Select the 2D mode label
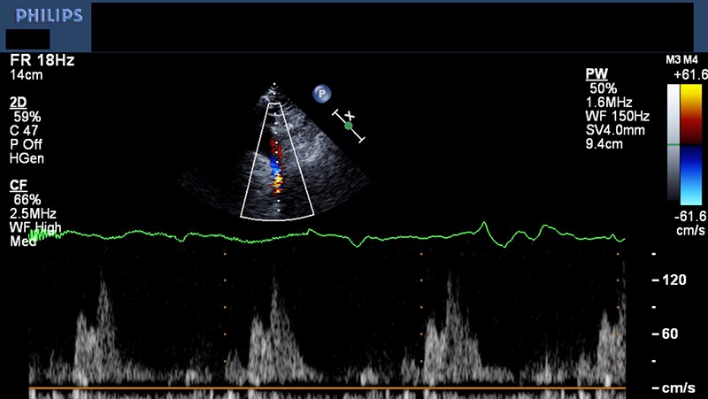 (x=19, y=102)
